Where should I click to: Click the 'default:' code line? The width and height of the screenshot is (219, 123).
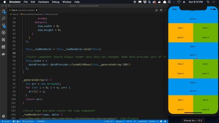click(41, 22)
